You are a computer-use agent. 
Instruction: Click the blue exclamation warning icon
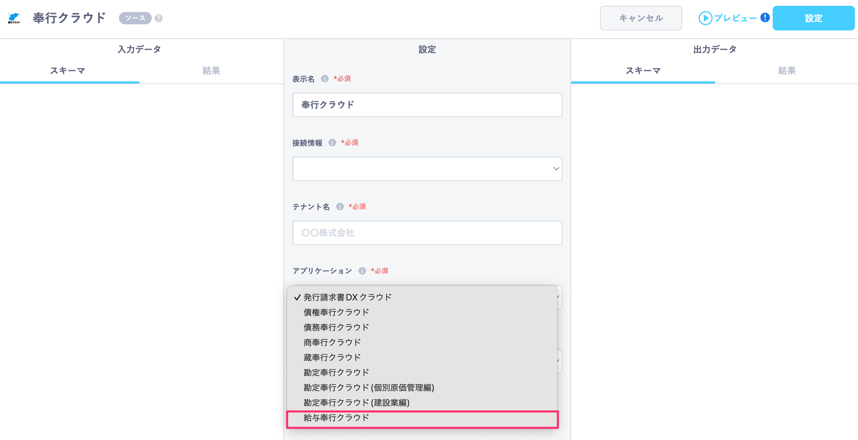765,17
